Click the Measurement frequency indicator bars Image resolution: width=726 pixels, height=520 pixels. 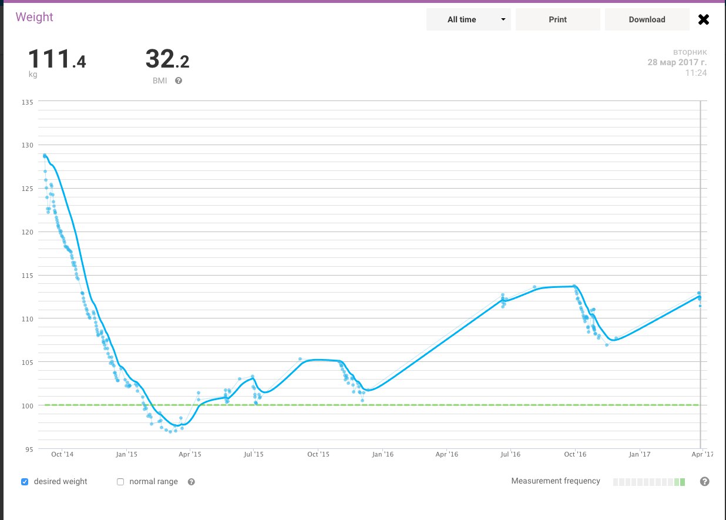coord(649,482)
